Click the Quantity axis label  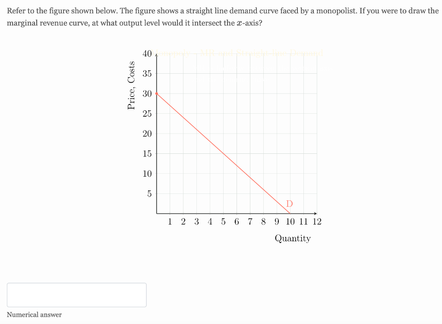point(293,238)
